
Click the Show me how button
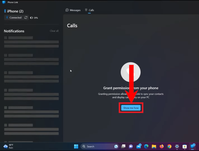pyautogui.click(x=131, y=108)
